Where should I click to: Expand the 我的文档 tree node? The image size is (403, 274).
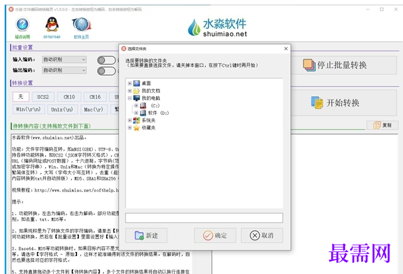click(x=129, y=91)
